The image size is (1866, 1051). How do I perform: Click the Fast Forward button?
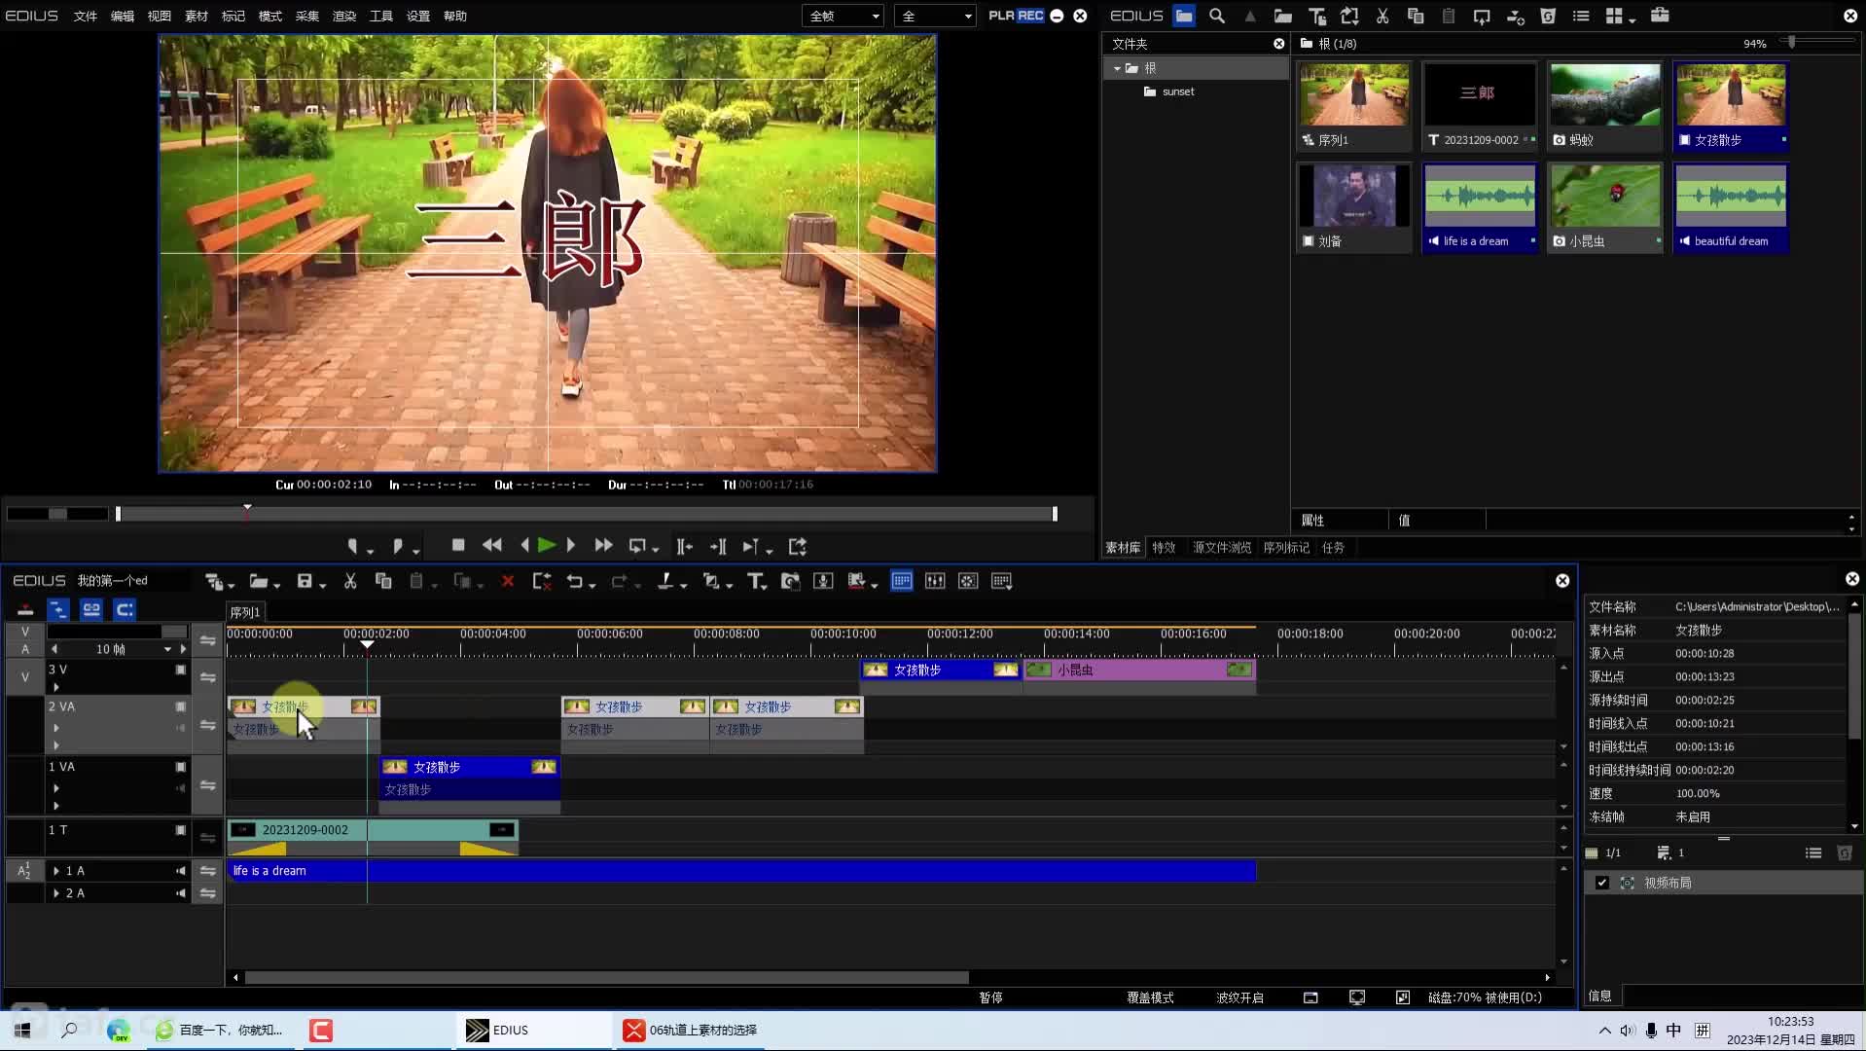(603, 546)
